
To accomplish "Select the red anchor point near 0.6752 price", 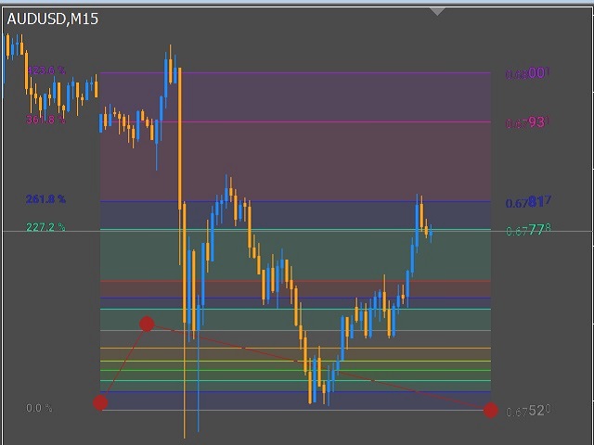I will [490, 411].
